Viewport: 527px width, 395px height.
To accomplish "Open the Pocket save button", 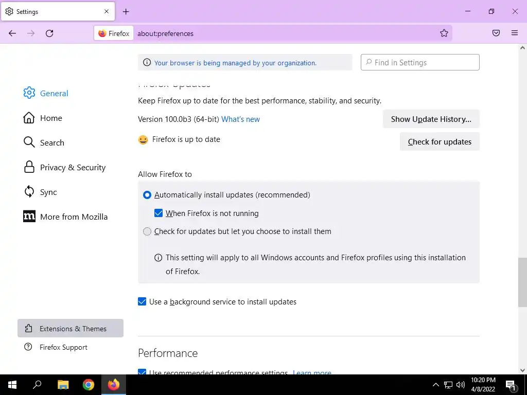I will [x=496, y=33].
